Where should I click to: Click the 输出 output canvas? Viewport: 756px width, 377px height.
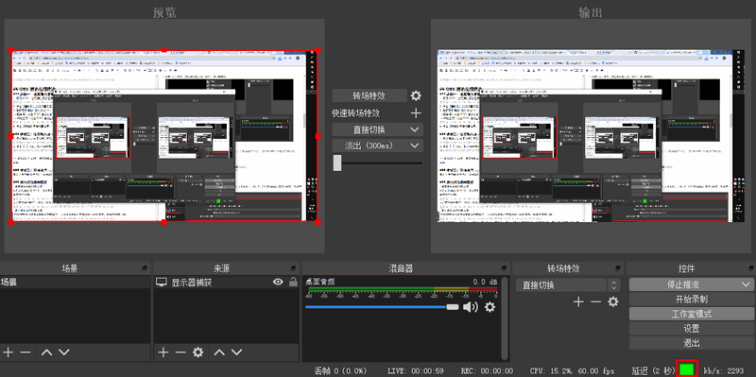592,136
